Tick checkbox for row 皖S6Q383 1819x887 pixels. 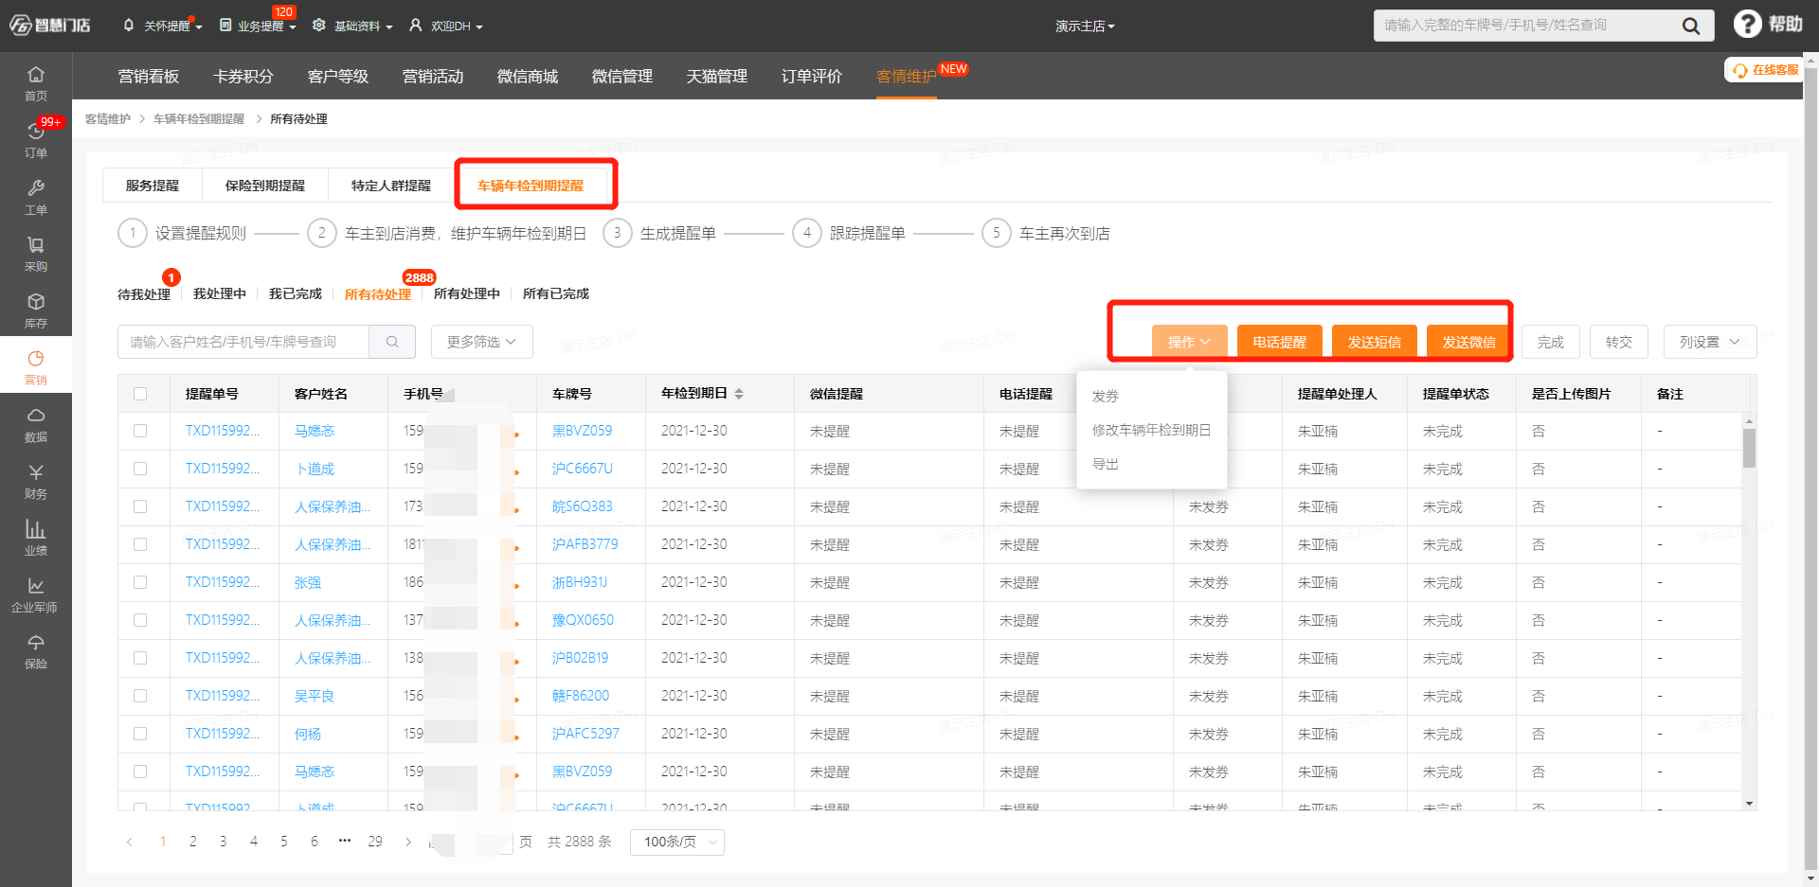tap(140, 506)
